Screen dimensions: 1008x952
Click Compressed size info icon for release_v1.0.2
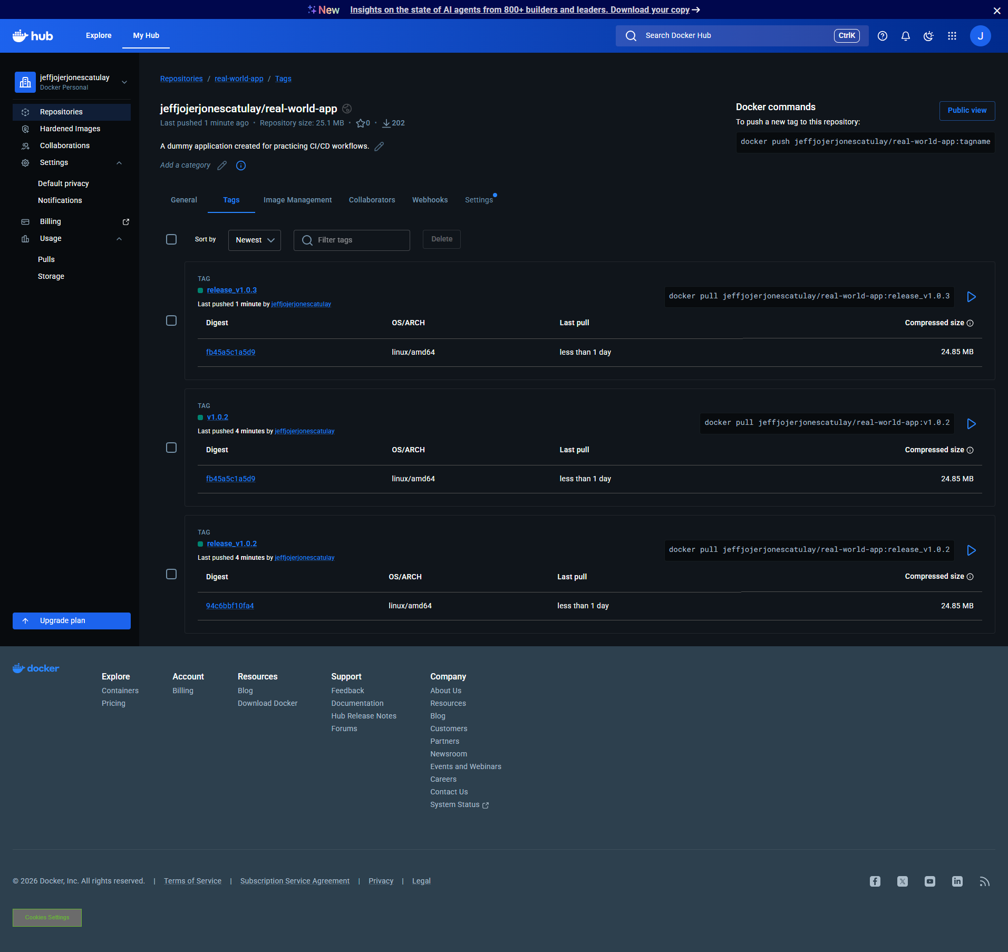coord(970,577)
